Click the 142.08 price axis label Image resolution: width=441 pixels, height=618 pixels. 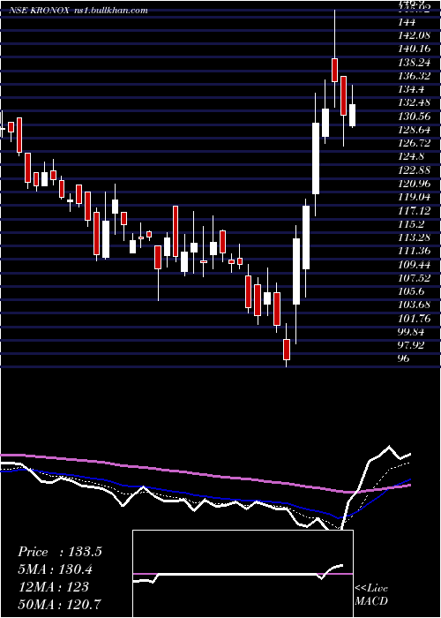point(415,36)
